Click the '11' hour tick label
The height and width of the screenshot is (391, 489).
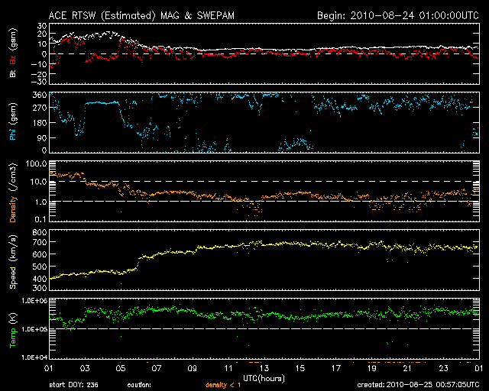coord(228,368)
